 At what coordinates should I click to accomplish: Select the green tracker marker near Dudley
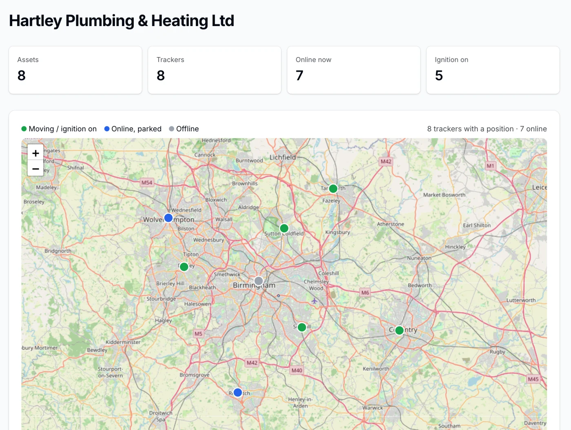pyautogui.click(x=184, y=267)
